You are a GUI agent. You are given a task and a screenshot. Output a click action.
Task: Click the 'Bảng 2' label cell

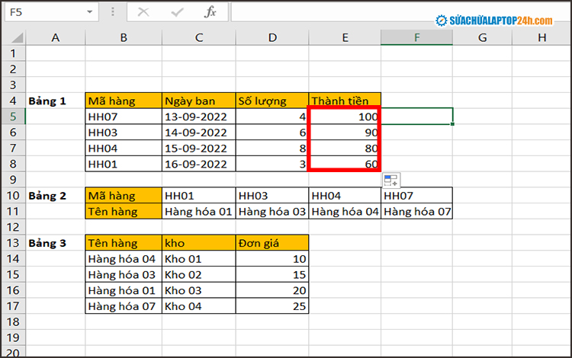click(56, 196)
